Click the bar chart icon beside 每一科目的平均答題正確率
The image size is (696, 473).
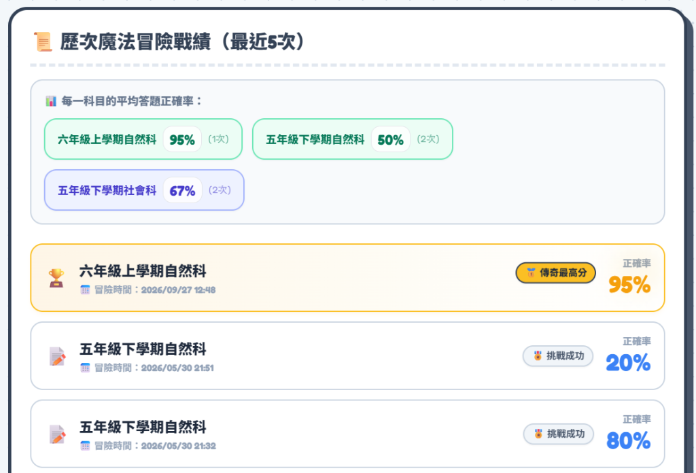(x=51, y=101)
